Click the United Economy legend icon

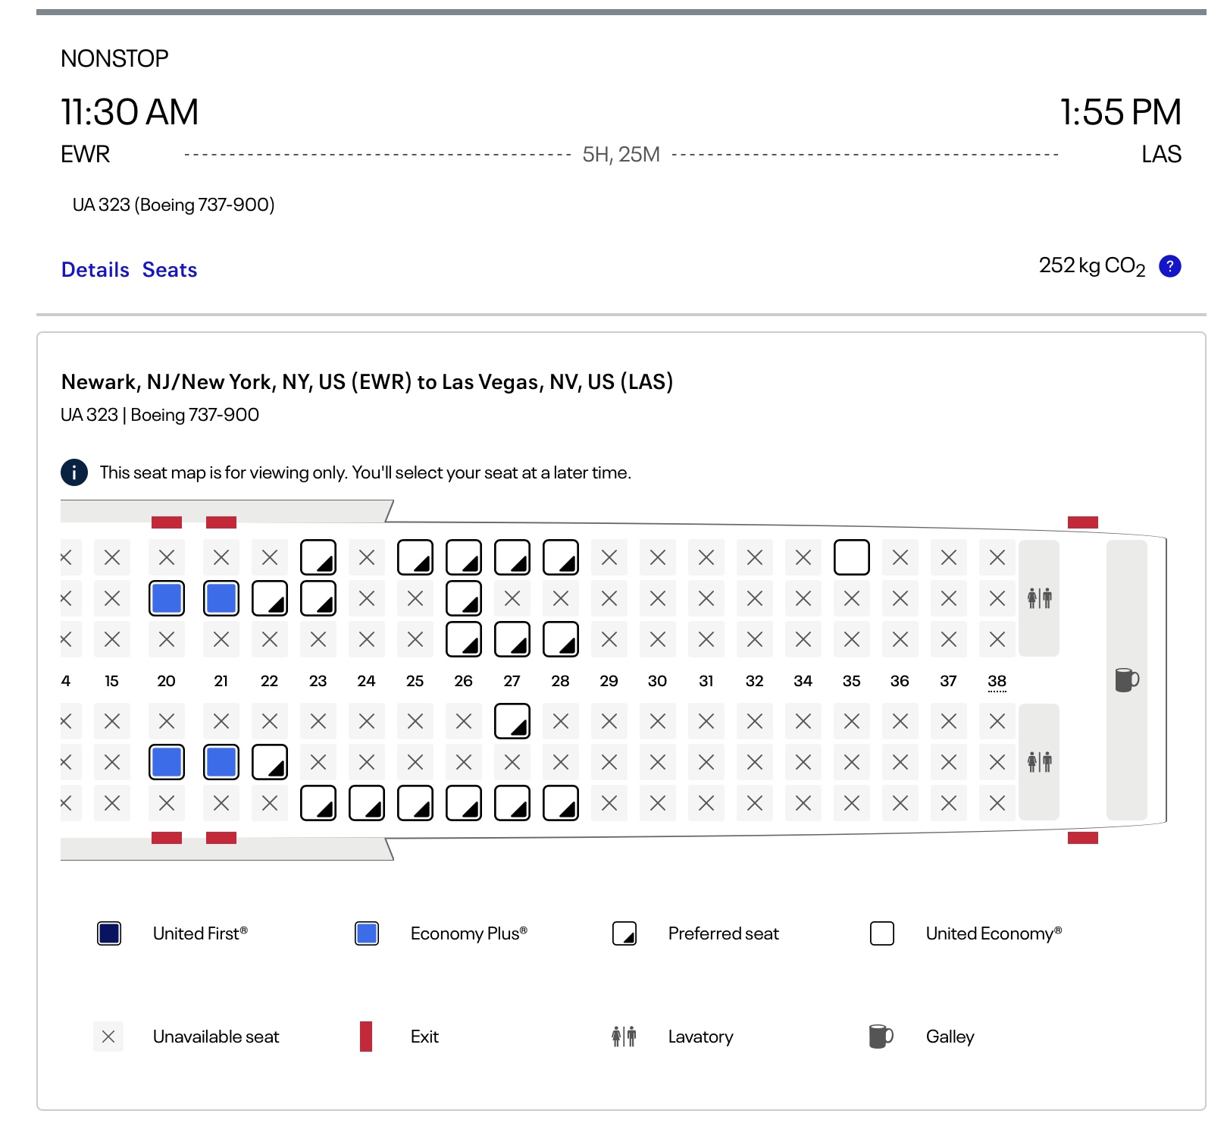pos(882,933)
